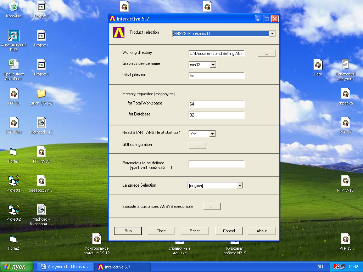Expand the Language Selection dropdown

240,185
